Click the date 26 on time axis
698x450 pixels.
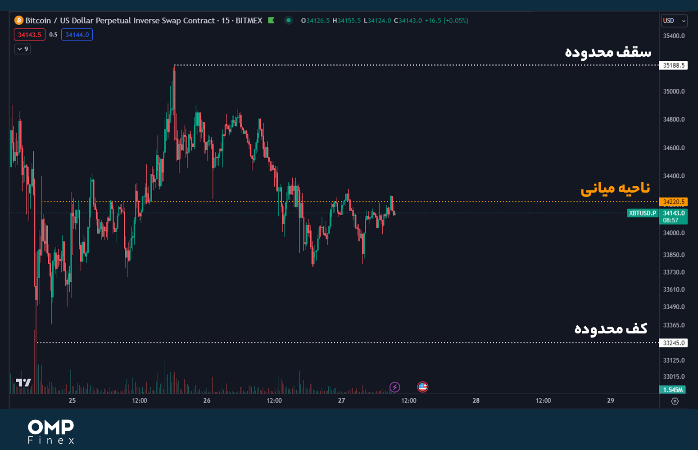pyautogui.click(x=207, y=400)
